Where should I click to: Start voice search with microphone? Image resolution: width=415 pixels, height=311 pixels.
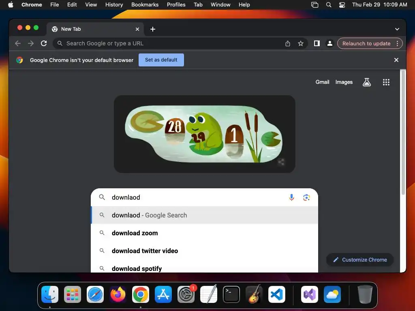click(291, 197)
